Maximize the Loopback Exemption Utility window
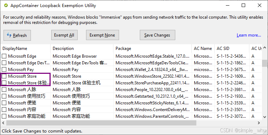 coord(243,6)
